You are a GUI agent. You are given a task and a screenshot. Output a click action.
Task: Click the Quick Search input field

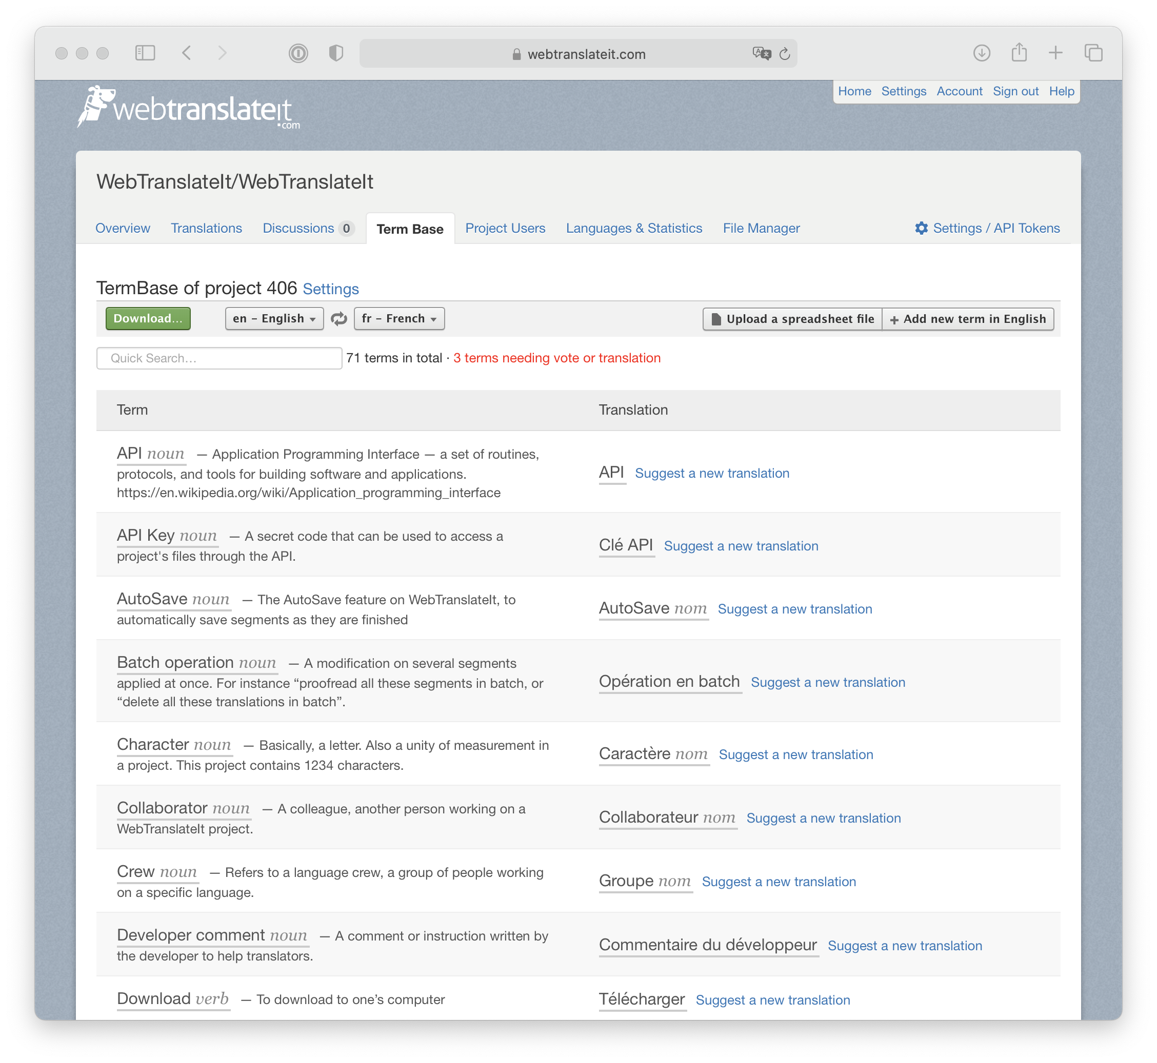(x=218, y=358)
